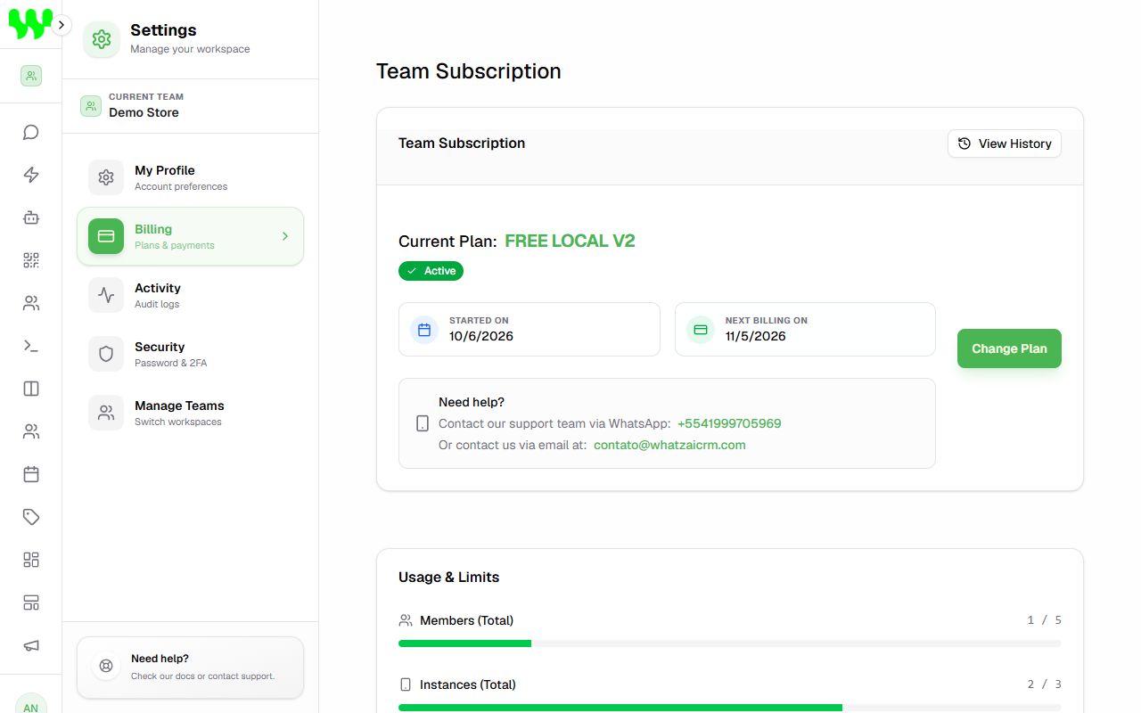
Task: Open the calendar icon in sidebar
Action: (x=31, y=474)
